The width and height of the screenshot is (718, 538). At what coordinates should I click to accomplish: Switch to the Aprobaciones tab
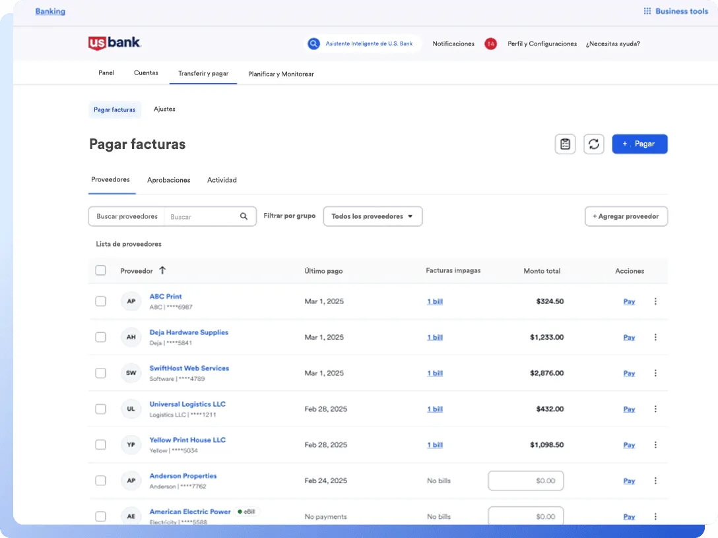pos(168,180)
